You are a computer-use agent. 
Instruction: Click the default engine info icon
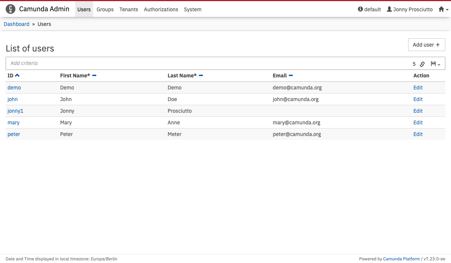[360, 9]
